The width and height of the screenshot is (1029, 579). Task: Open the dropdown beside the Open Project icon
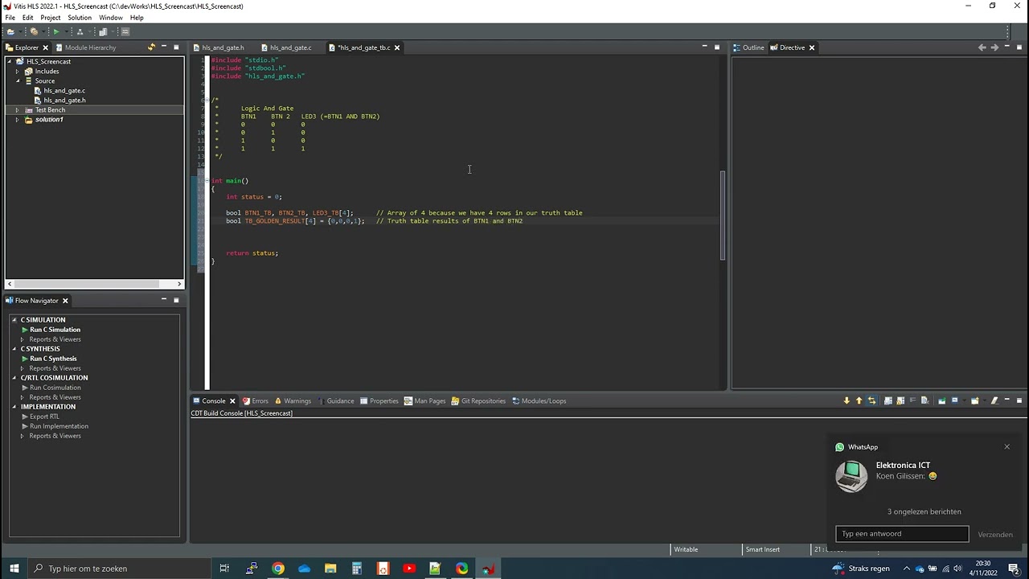[20, 31]
